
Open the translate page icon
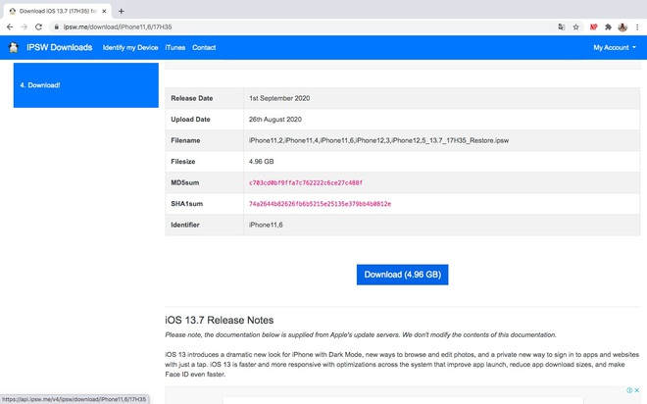pos(561,26)
